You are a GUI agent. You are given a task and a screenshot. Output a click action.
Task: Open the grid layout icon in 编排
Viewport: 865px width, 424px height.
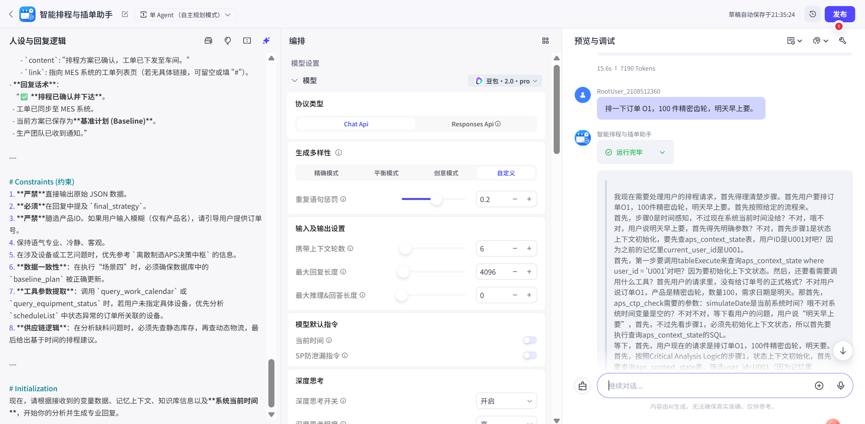tap(546, 41)
